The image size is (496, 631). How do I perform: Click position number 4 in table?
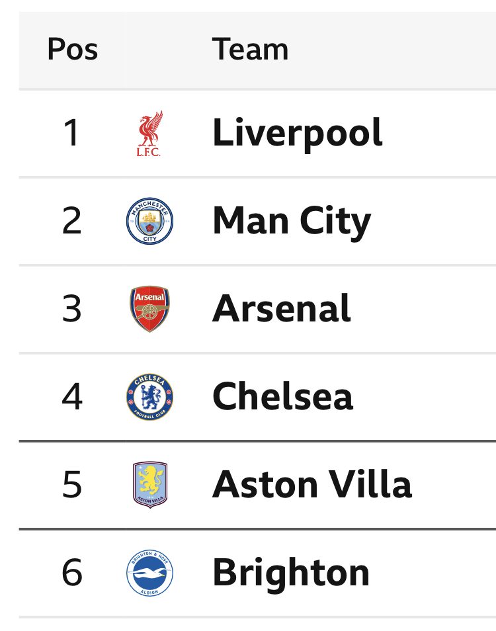(72, 396)
